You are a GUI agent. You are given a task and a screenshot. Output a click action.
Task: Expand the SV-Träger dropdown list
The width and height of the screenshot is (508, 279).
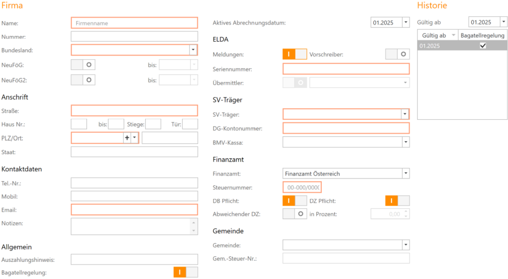[x=405, y=114]
